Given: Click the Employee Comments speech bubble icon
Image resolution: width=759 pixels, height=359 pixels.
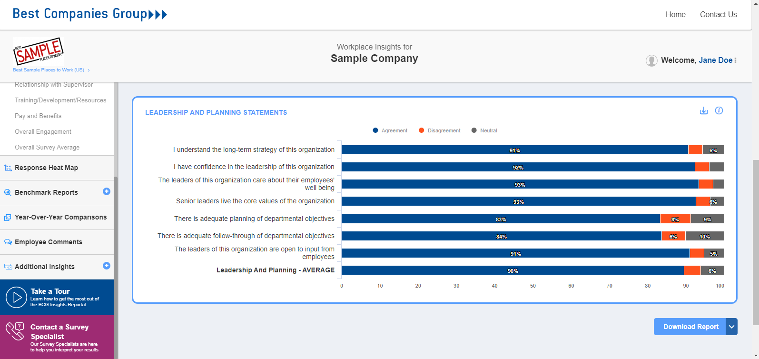Looking at the screenshot, I should tap(8, 242).
